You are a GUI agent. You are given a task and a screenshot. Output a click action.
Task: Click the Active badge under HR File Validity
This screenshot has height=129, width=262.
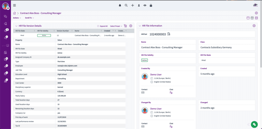click(x=145, y=60)
